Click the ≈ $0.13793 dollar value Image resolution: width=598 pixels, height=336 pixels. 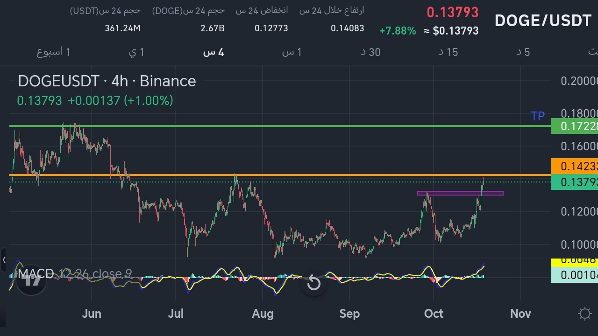pyautogui.click(x=451, y=31)
